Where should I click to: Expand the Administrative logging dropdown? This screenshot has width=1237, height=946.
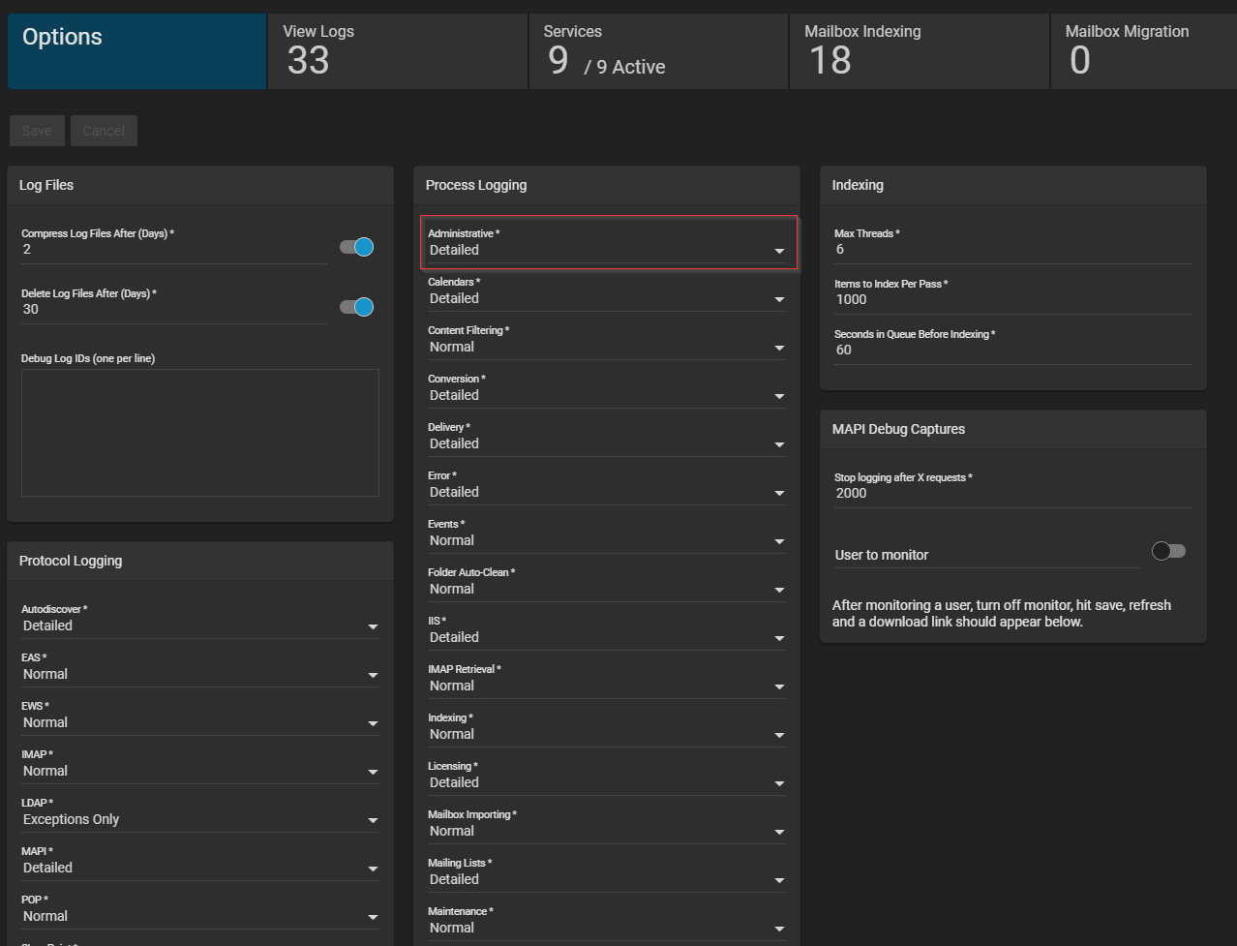[x=607, y=251]
